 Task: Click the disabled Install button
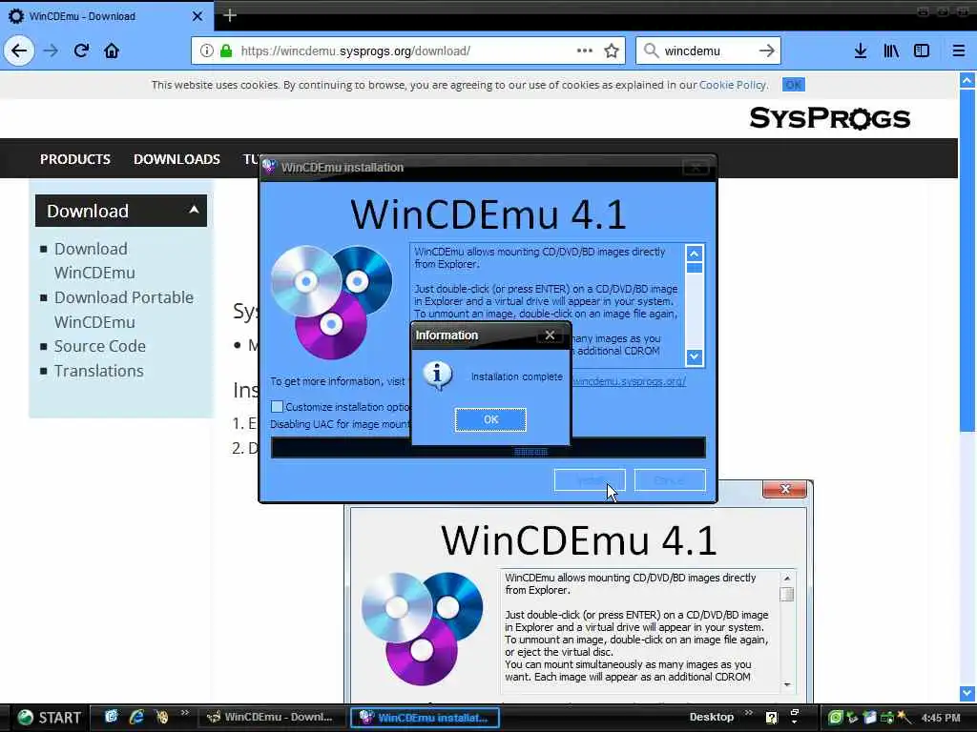tap(590, 480)
